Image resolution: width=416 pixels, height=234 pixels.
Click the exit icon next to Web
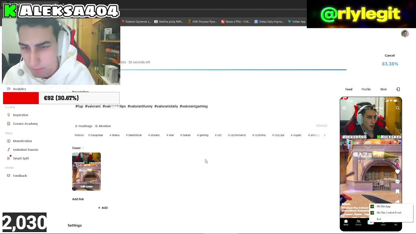(x=398, y=89)
